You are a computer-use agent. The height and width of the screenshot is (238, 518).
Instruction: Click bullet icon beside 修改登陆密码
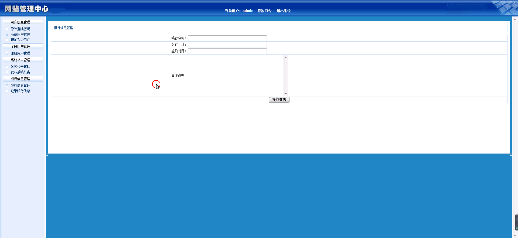[7, 29]
